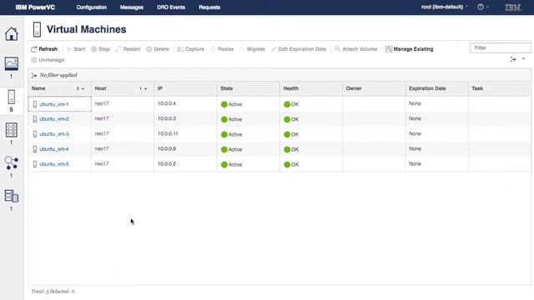This screenshot has height=300, width=534.
Task: Click OK health of ubuntu_vm-3
Action: click(291, 134)
